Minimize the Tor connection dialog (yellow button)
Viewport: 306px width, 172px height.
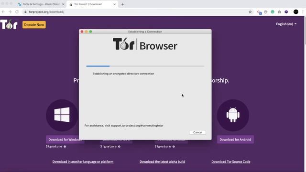pos(86,32)
